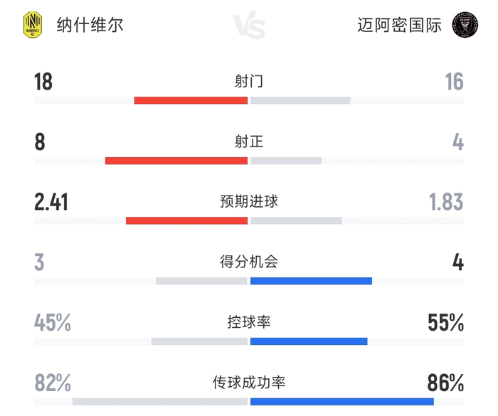Click the red 射正 bar for Nashville
498x416 pixels.
pyautogui.click(x=176, y=161)
